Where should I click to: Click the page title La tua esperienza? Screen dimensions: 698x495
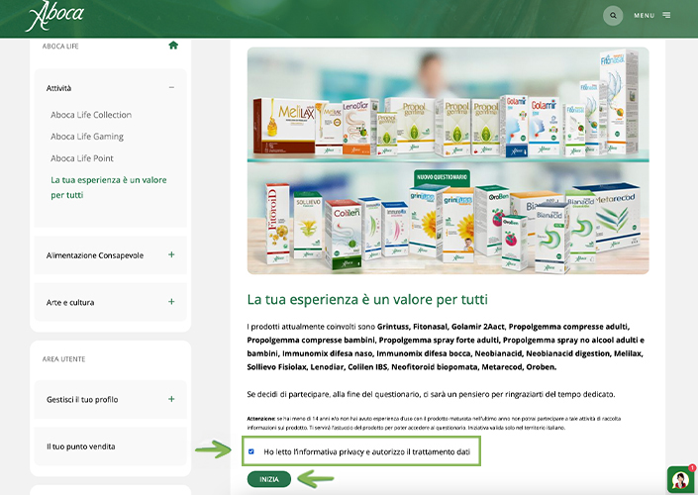tap(367, 300)
